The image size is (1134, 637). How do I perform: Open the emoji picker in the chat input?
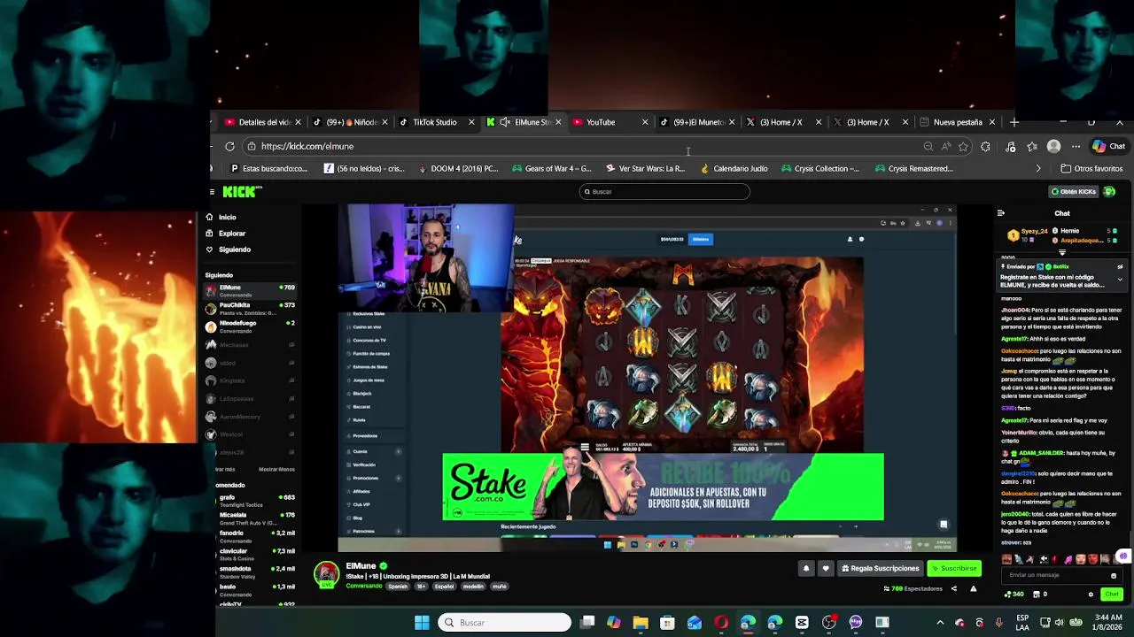click(x=1114, y=575)
